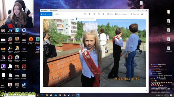Screen dimensions: 174x97
Task: Click the displayed graduation photo
Action: 94,53
